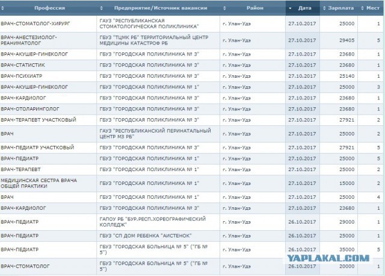Viewport: 385px width, 276px height.
Task: Click sort arrows beside Предприятие/Источник вакансии header
Action: (102, 8)
